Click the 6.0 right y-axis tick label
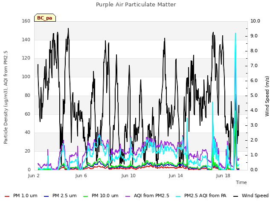Screen dimensions: 273x204 pyautogui.click(x=254, y=80)
